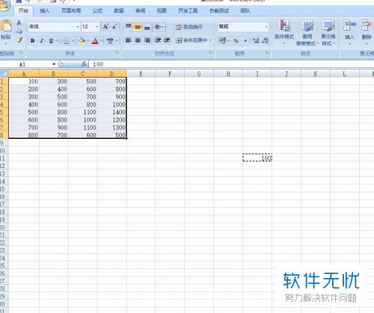Image resolution: width=374 pixels, height=313 pixels.
Task: Open Format as Table (套用表格格式)
Action: pyautogui.click(x=307, y=32)
